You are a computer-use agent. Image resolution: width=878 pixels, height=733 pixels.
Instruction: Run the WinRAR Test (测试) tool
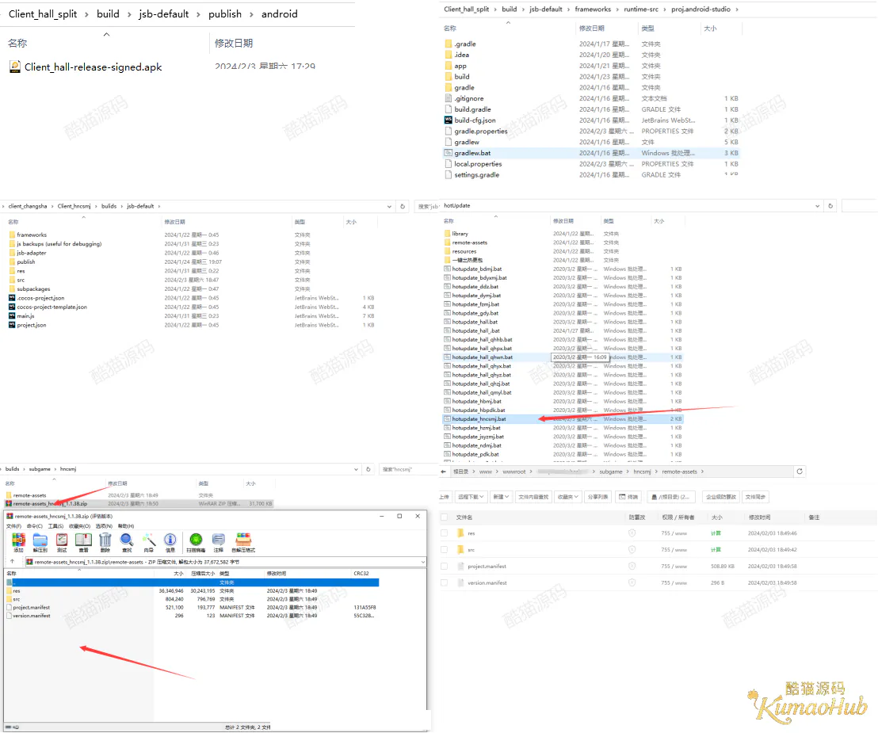click(62, 541)
